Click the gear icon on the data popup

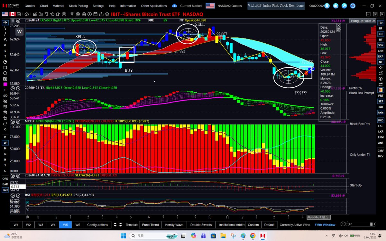[338, 30]
